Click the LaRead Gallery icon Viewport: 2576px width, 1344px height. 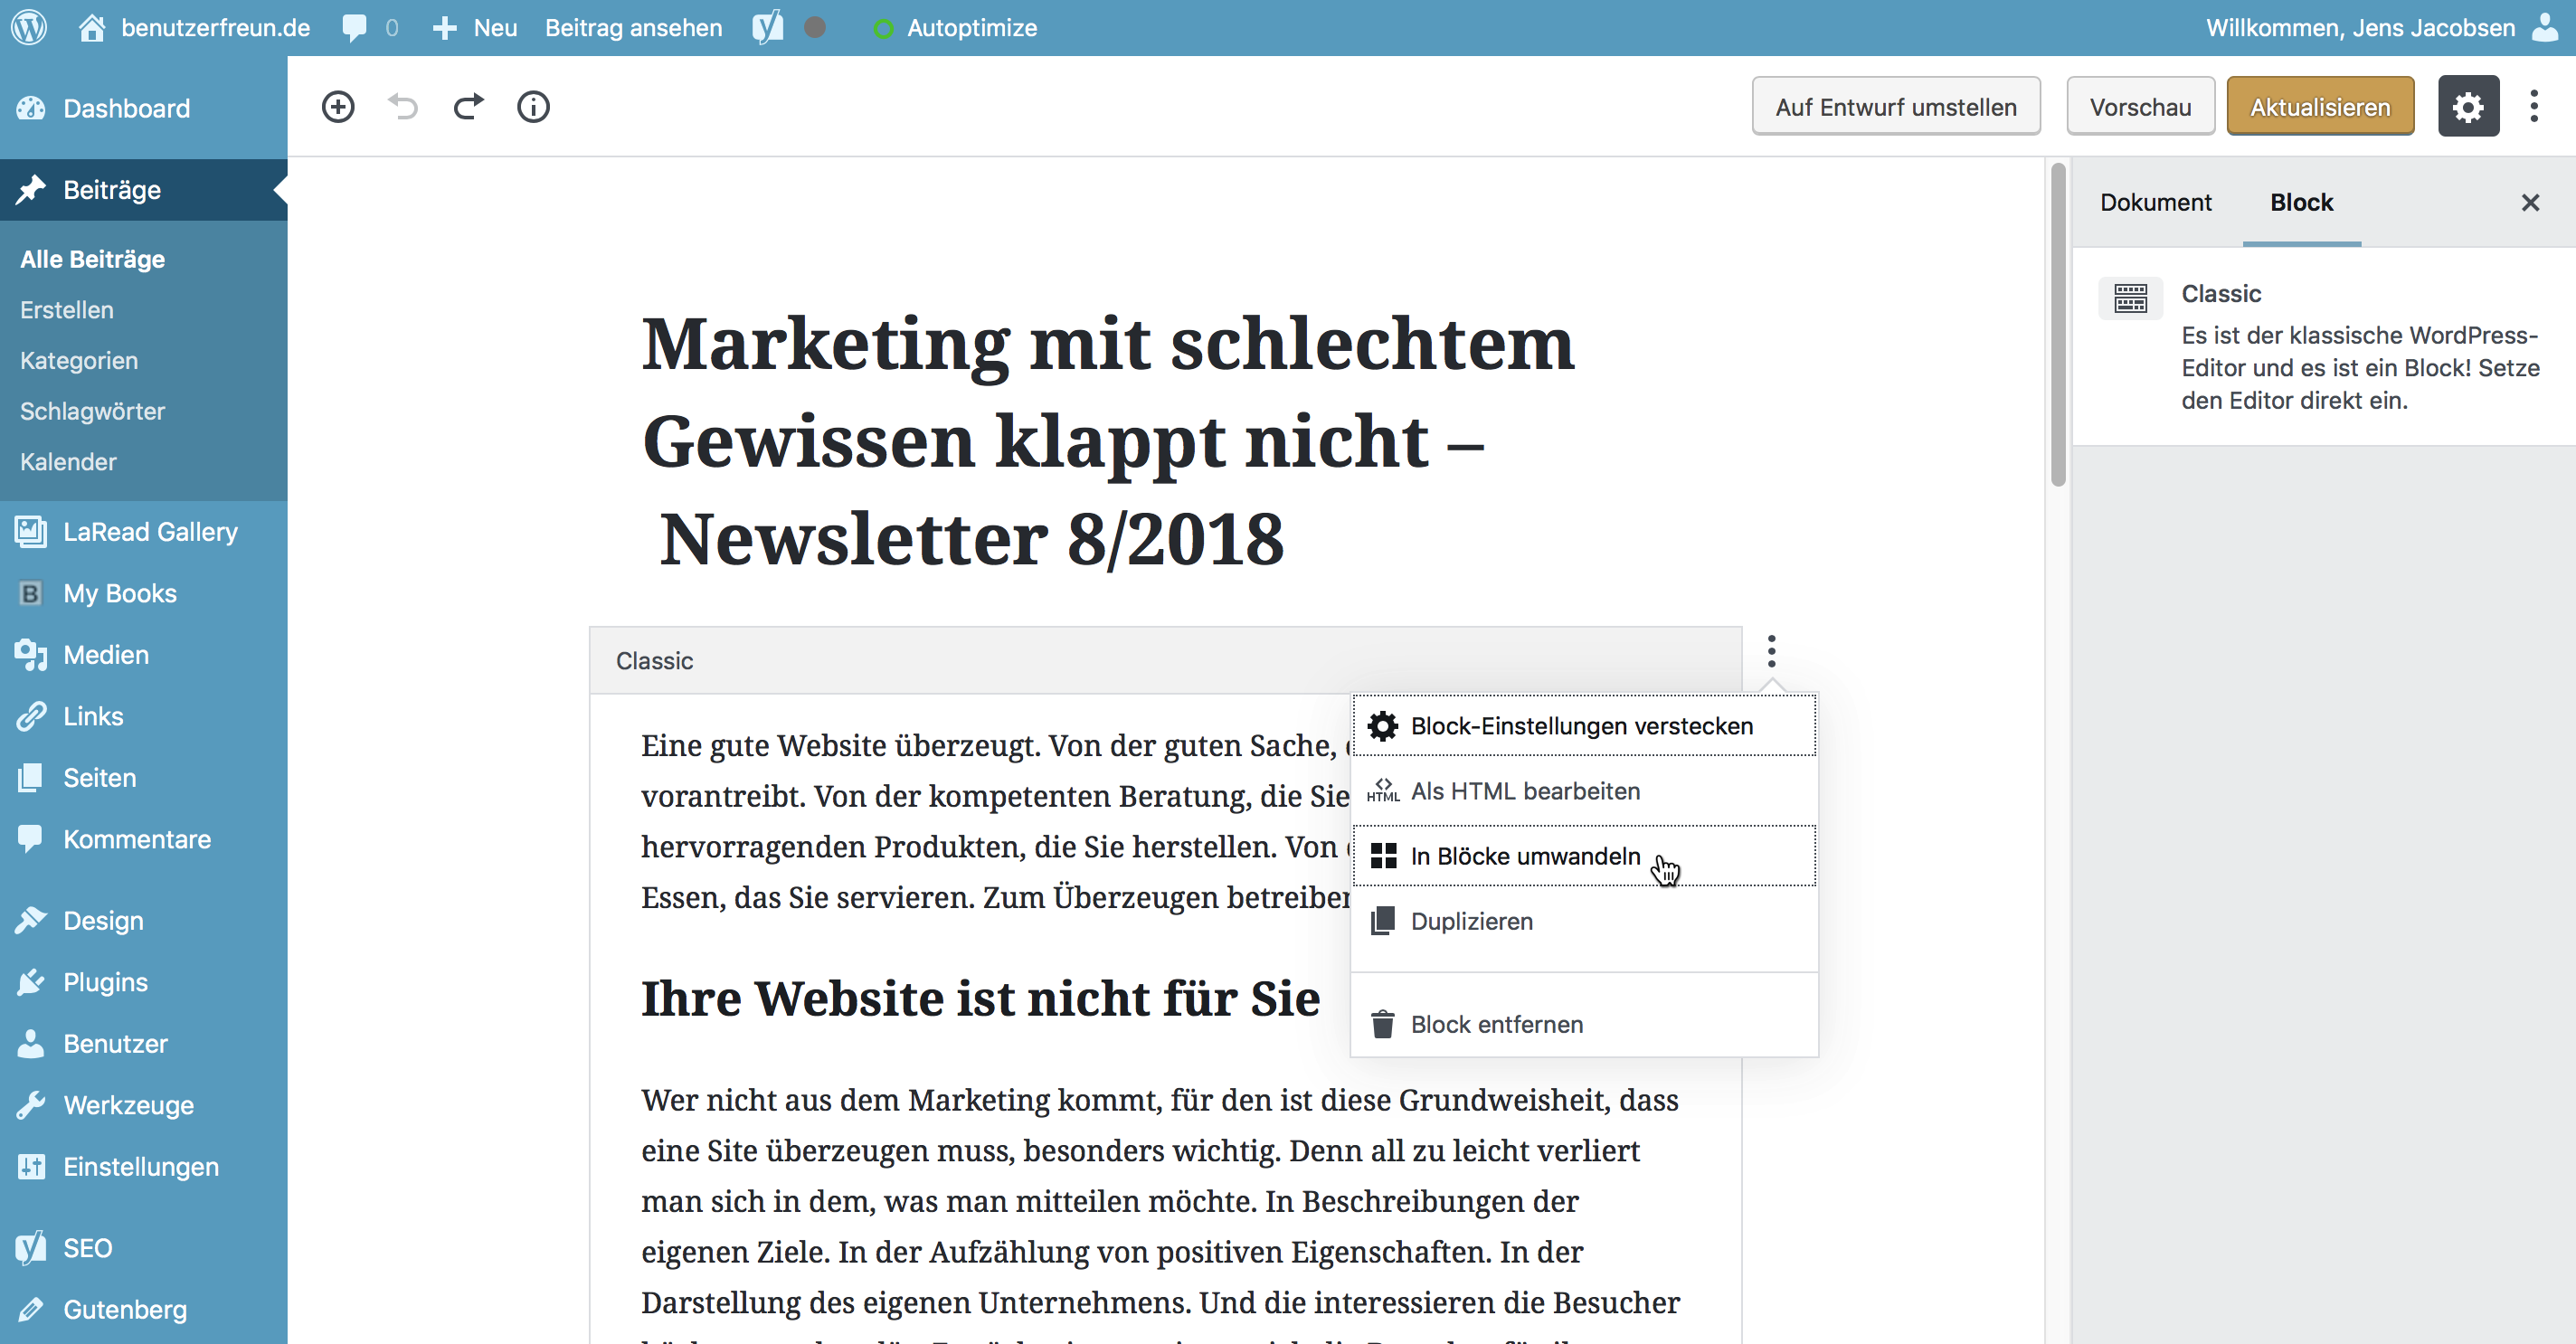31,531
